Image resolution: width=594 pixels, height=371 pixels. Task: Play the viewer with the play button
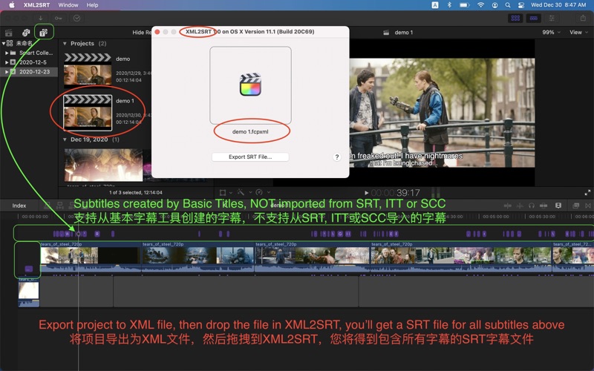pyautogui.click(x=366, y=193)
